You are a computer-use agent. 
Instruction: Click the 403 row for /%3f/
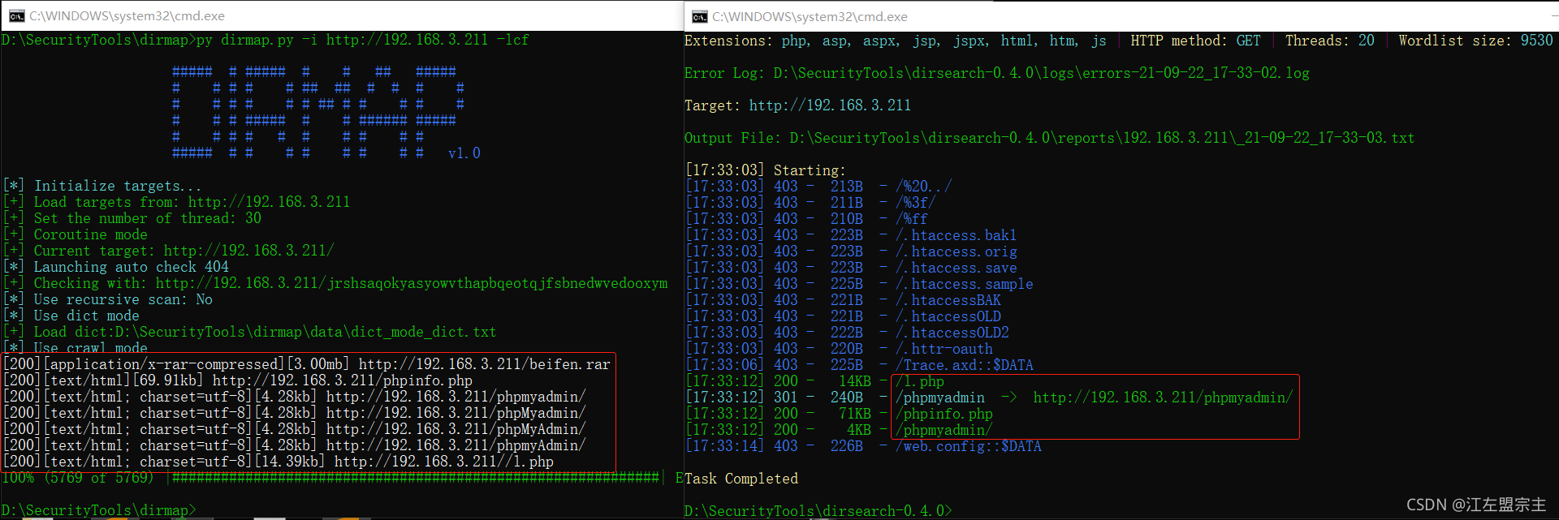(811, 203)
